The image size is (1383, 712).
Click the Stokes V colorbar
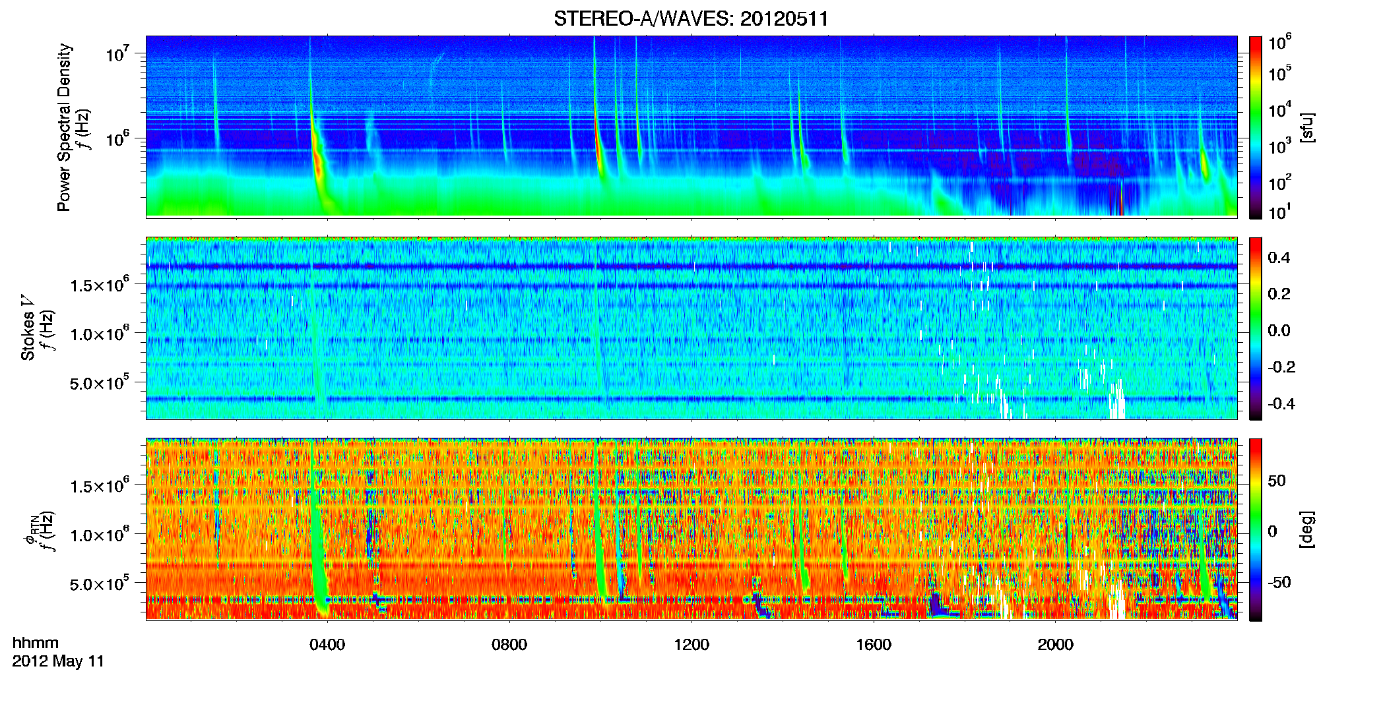point(1256,328)
